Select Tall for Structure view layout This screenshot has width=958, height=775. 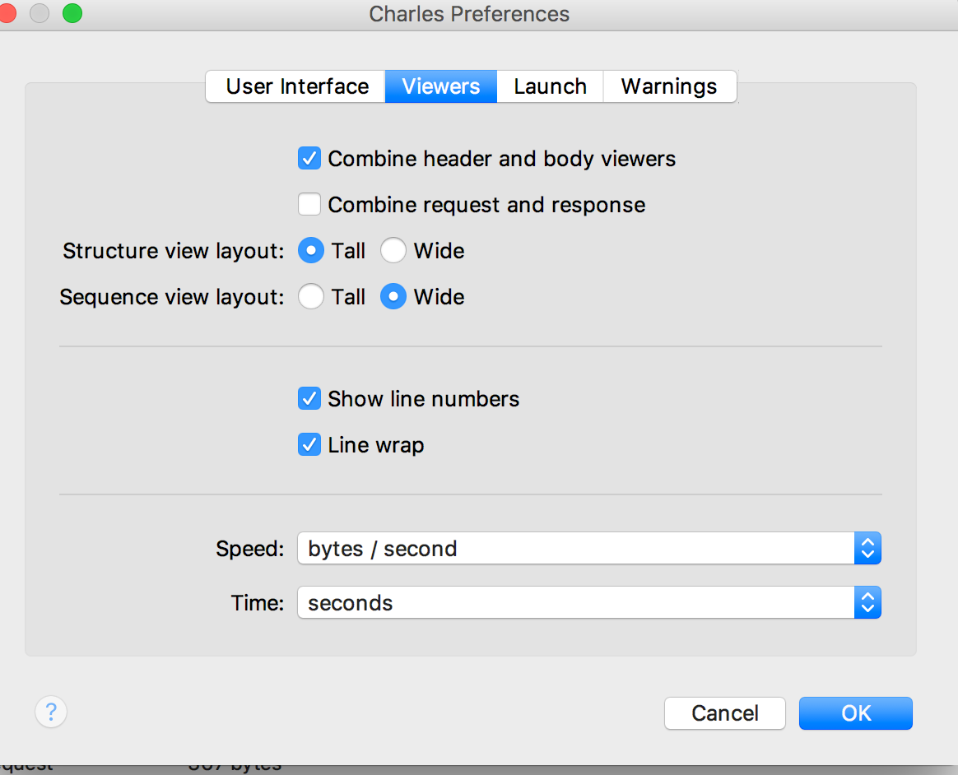click(x=311, y=251)
